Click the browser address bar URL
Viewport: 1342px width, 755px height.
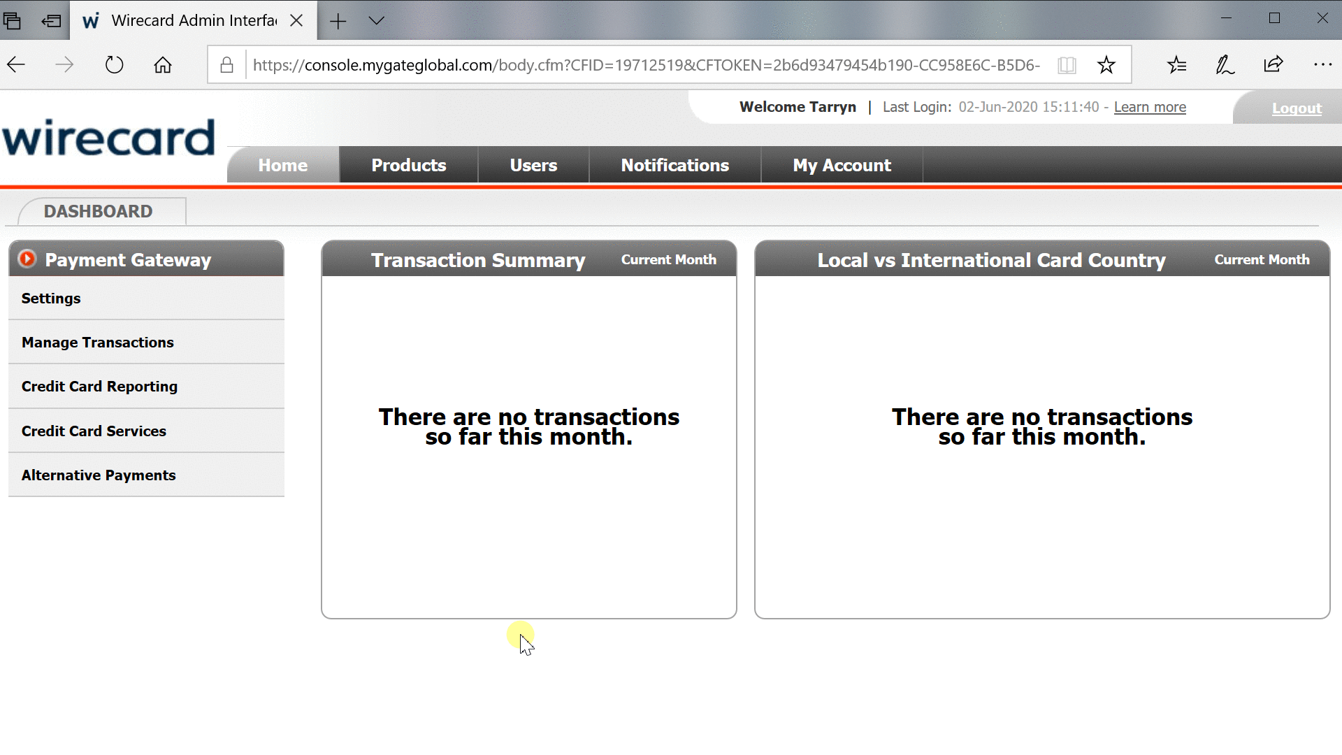646,65
